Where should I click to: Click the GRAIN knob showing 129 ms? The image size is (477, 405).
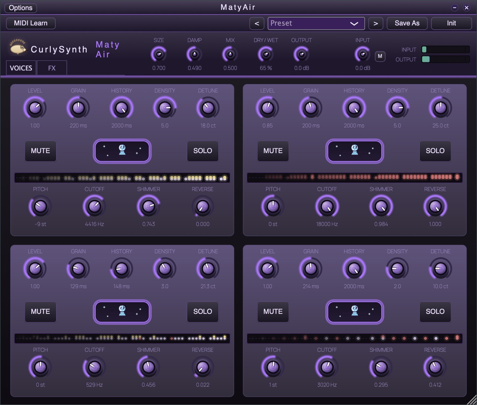point(78,269)
